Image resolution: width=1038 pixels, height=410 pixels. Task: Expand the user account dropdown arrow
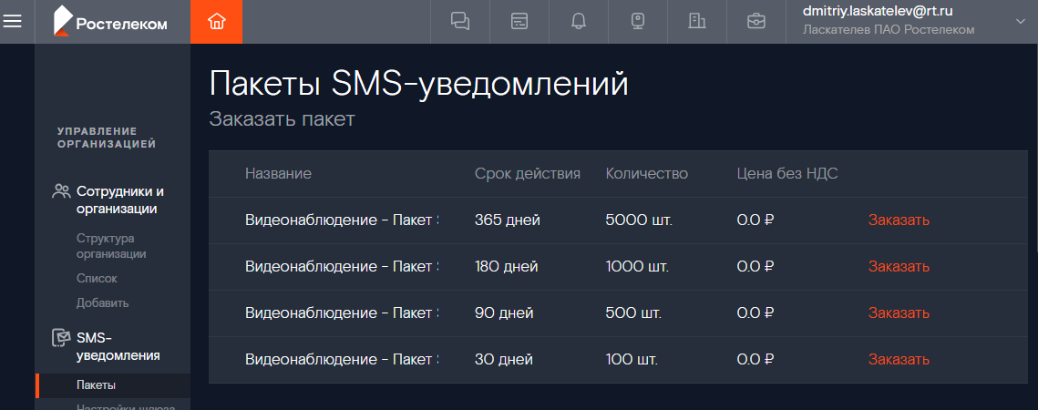(1020, 21)
